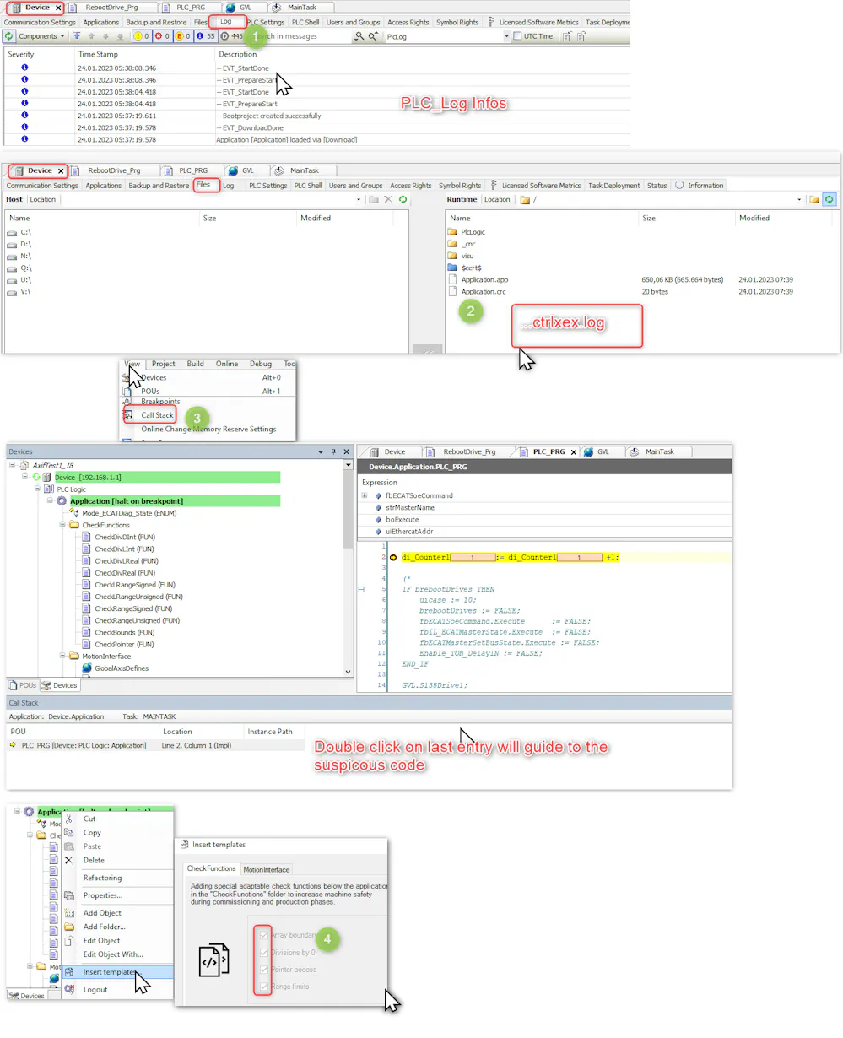Select Call Stack from View menu

pos(157,415)
